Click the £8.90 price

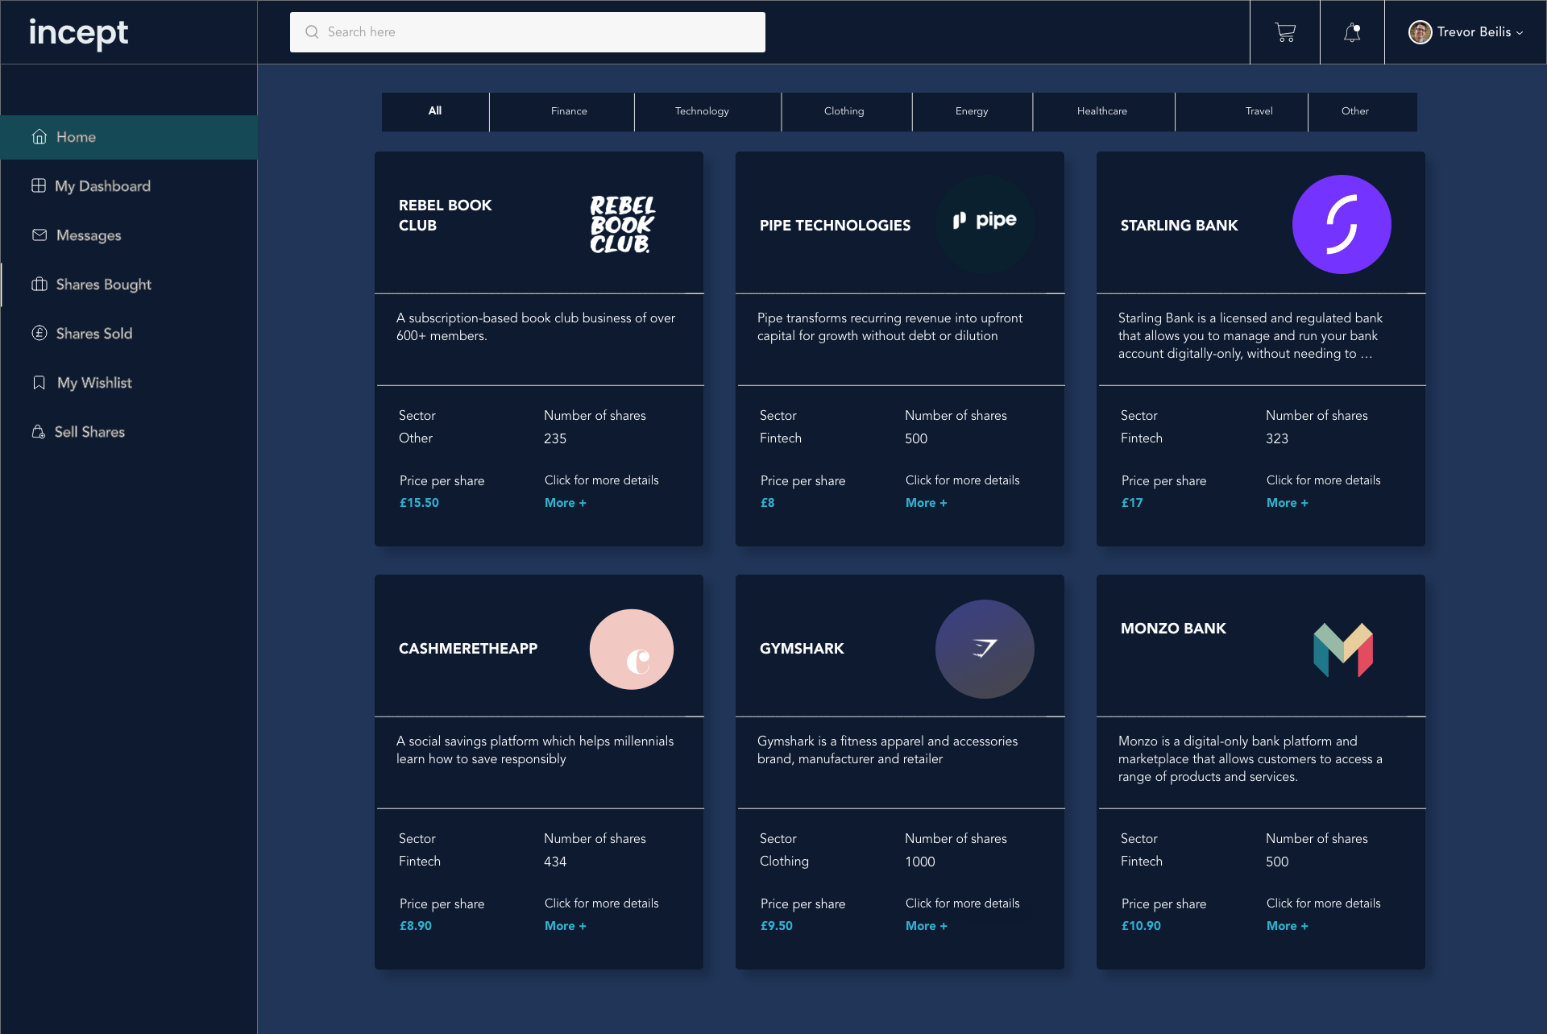pos(416,926)
